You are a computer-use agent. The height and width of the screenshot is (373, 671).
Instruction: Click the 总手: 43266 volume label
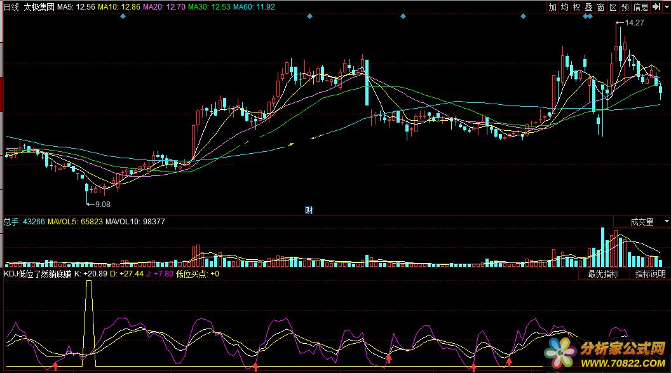tap(24, 222)
